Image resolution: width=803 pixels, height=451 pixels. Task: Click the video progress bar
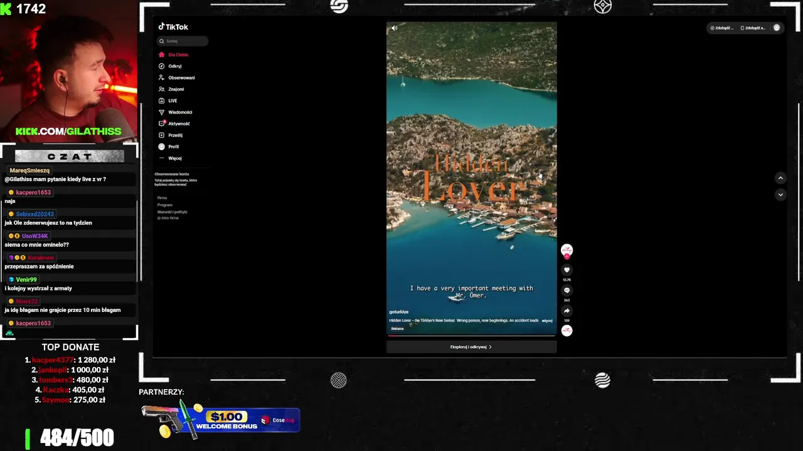click(471, 335)
